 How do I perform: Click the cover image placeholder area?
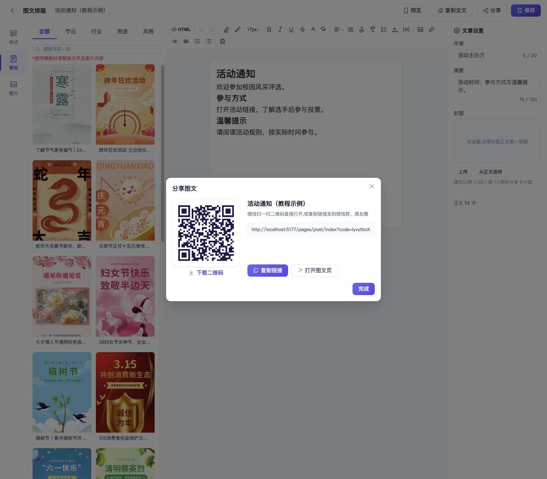(497, 141)
